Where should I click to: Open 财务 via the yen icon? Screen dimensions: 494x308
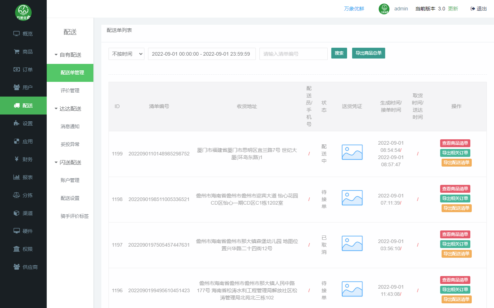[17, 159]
